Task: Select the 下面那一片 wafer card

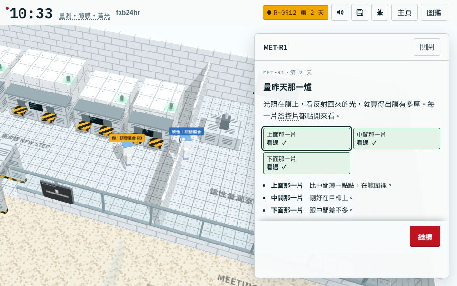Action: pyautogui.click(x=307, y=163)
